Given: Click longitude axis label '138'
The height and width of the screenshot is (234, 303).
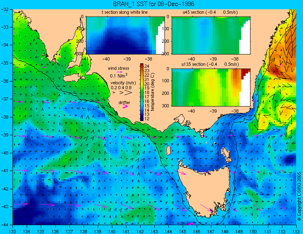Looking at the screenshot, I should point(84,231).
